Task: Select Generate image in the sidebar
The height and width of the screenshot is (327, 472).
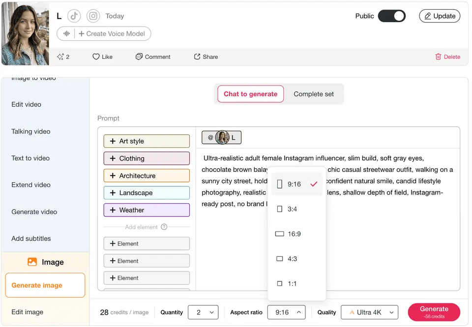Action: click(x=45, y=285)
